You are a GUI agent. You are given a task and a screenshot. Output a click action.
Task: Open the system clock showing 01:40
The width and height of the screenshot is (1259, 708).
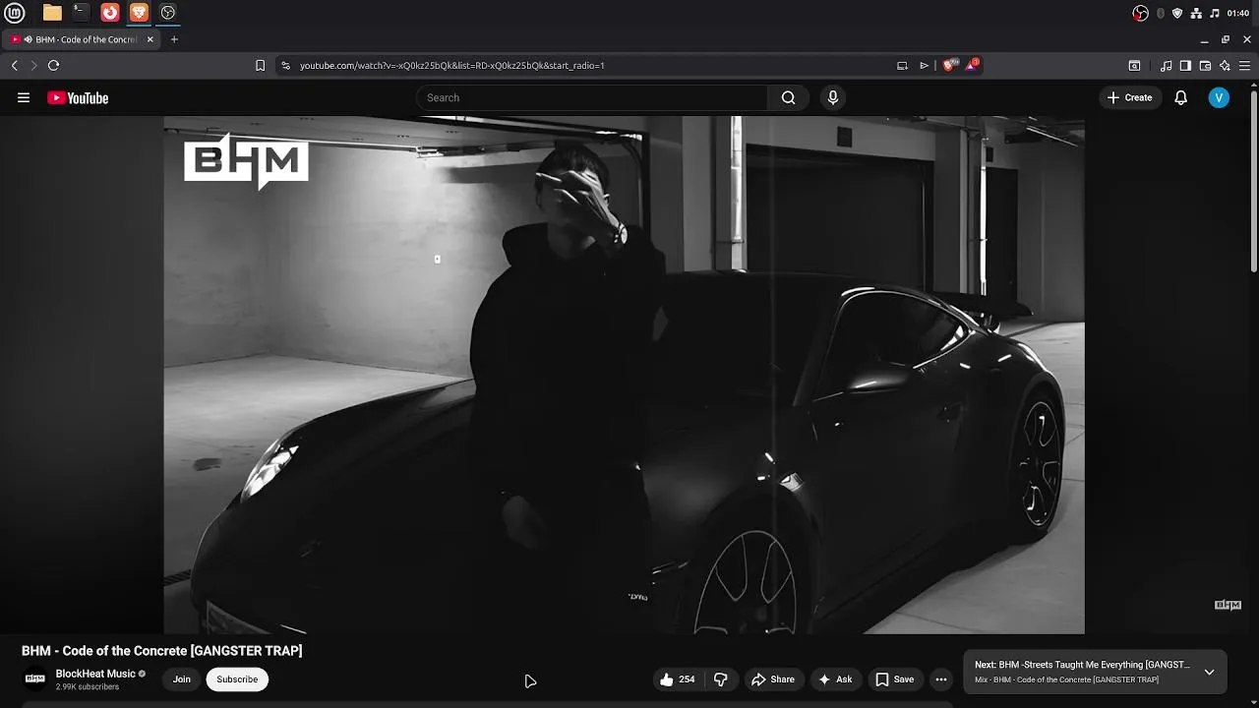coord(1238,13)
